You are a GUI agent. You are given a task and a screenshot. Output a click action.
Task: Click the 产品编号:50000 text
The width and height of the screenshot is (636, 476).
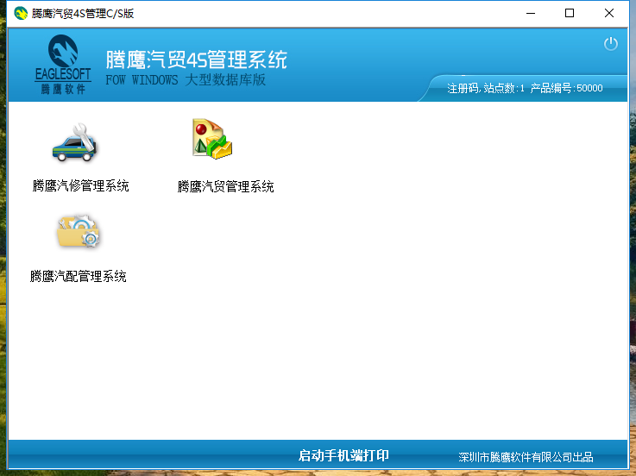(566, 88)
